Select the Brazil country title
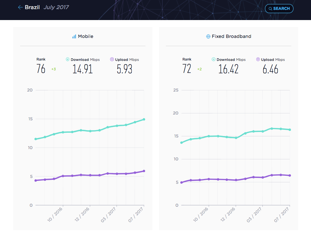The height and width of the screenshot is (237, 311). click(32, 7)
